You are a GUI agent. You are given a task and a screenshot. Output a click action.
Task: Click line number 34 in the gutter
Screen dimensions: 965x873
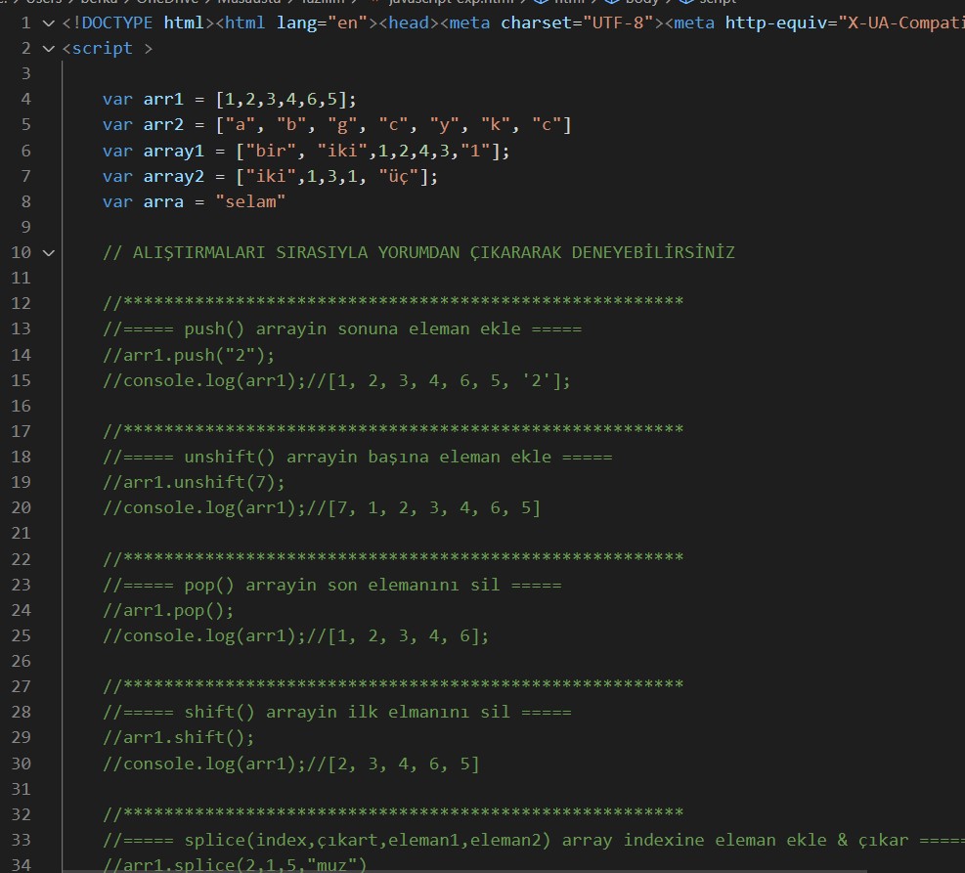[x=21, y=864]
